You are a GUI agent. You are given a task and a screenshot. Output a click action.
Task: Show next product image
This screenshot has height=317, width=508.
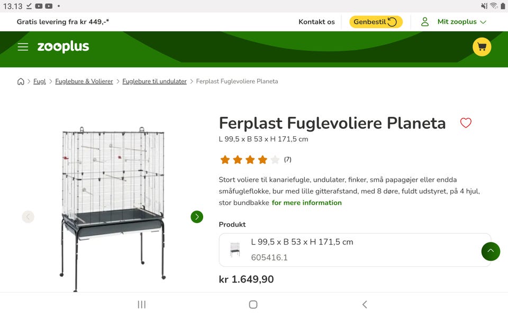pyautogui.click(x=197, y=217)
